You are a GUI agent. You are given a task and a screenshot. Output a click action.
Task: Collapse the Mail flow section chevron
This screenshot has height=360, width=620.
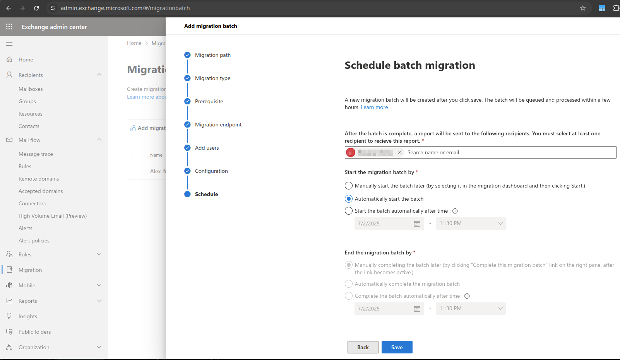pos(99,140)
